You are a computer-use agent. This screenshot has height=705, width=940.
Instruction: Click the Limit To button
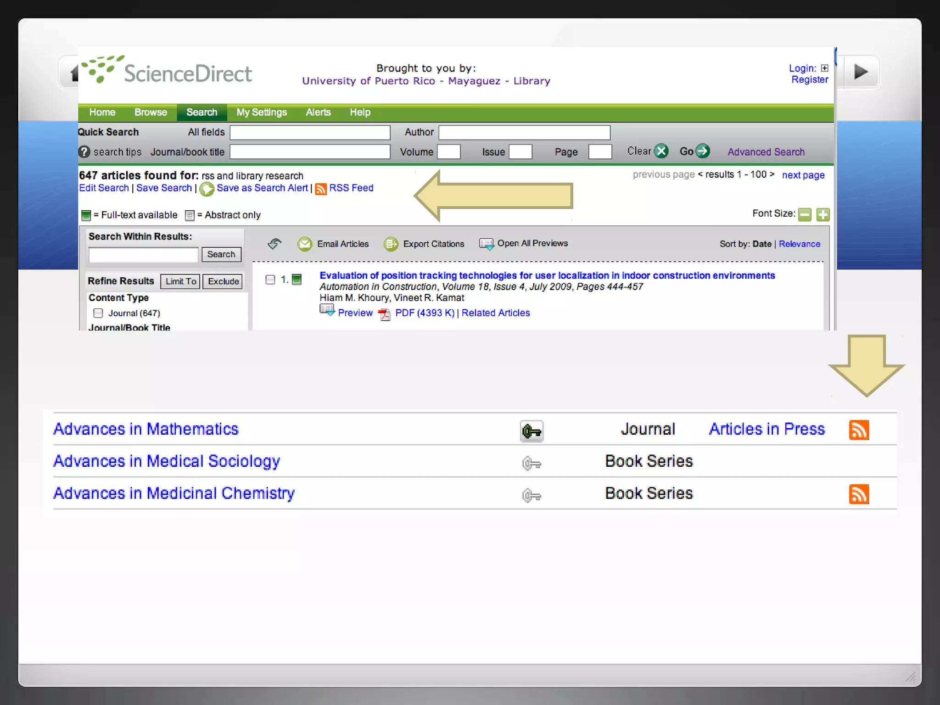180,281
